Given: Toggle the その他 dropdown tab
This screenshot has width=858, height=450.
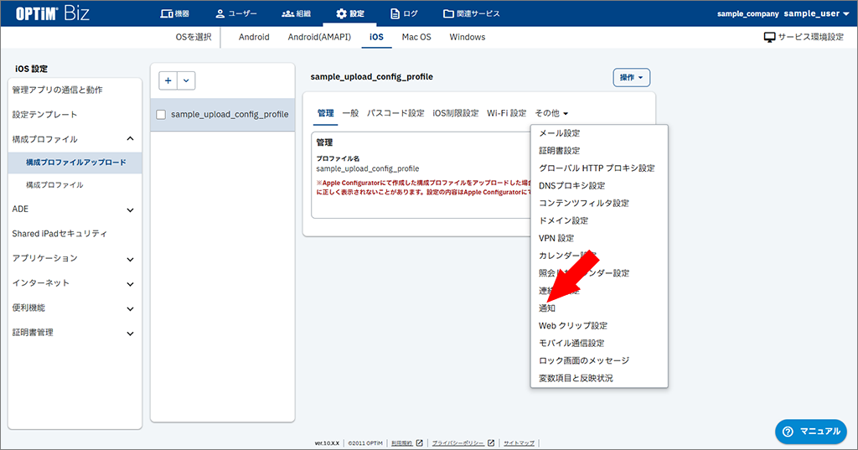Looking at the screenshot, I should click(551, 113).
